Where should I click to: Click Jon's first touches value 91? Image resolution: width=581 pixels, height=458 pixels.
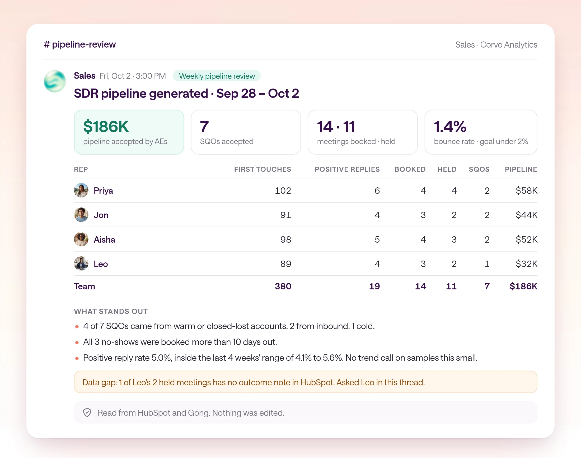coord(286,215)
